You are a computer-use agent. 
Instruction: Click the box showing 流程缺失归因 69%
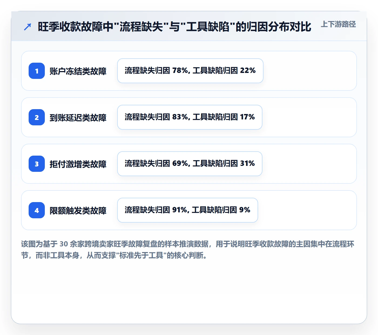tap(190, 164)
